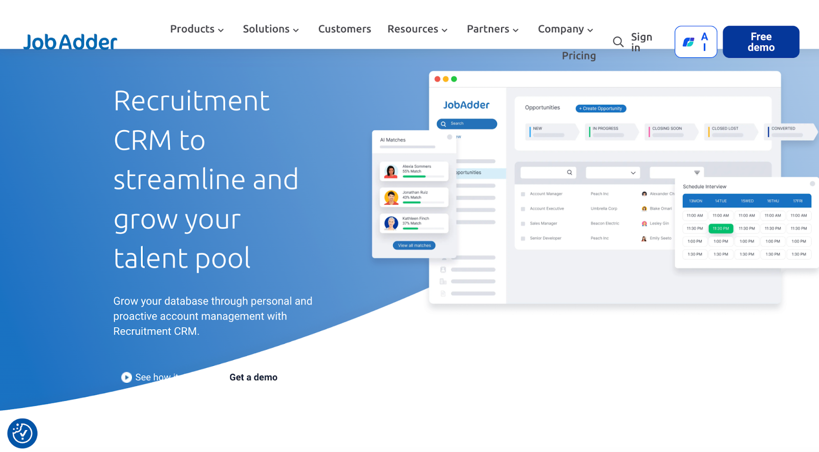Expand the Solutions menu

pos(271,29)
